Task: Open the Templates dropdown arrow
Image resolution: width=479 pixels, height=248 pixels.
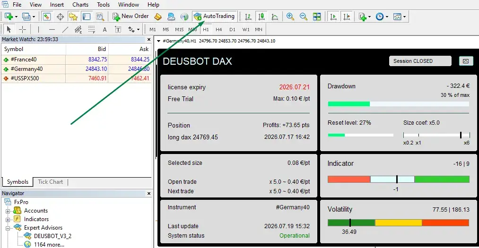Action: tap(405, 17)
